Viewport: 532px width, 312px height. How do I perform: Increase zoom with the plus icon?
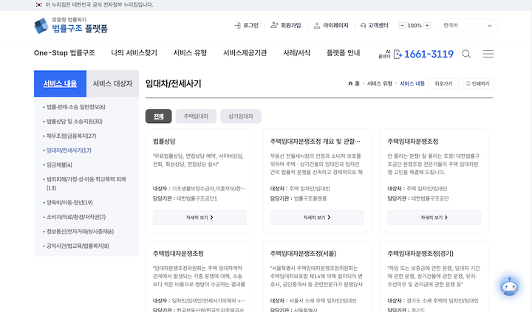pyautogui.click(x=427, y=25)
